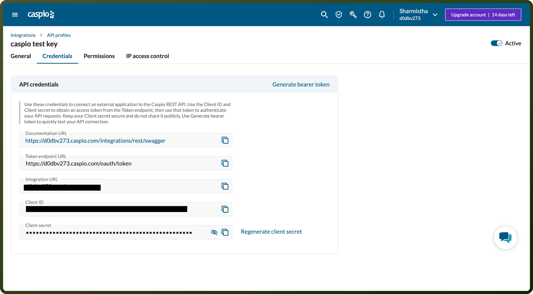Viewport: 533px width, 294px height.
Task: Click the Integration URL field
Action: (x=126, y=186)
